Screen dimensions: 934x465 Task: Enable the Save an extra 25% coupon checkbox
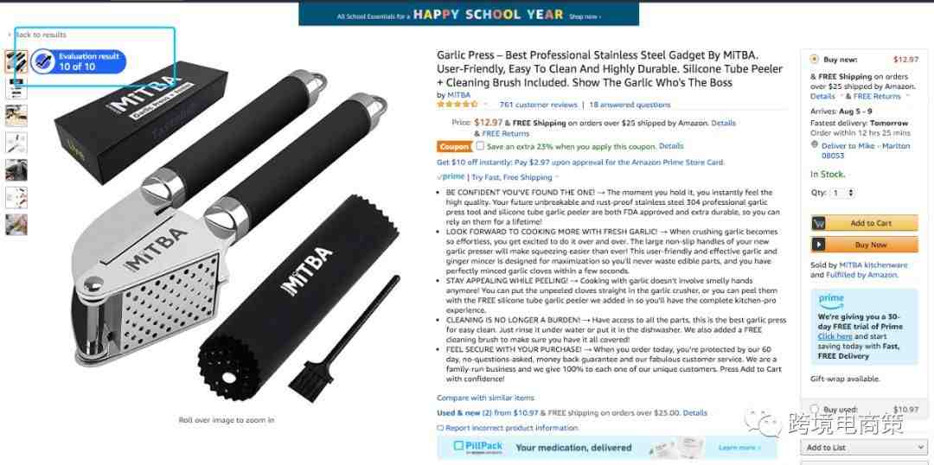click(480, 146)
